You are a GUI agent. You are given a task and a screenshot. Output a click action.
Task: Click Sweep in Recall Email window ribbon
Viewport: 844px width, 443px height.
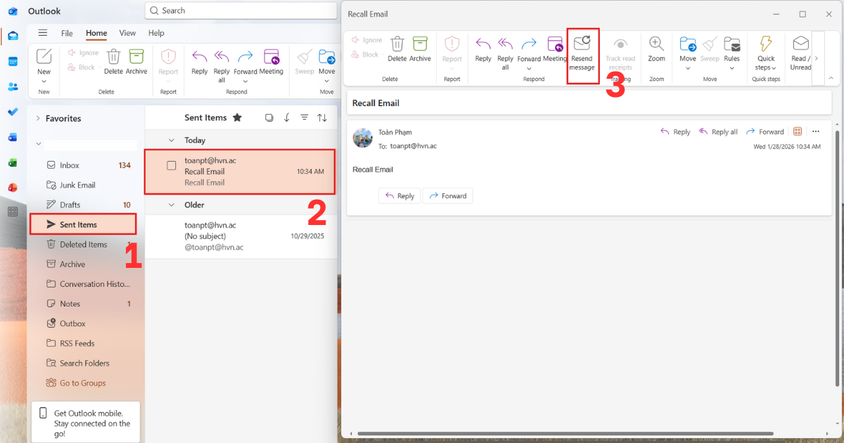tap(710, 49)
